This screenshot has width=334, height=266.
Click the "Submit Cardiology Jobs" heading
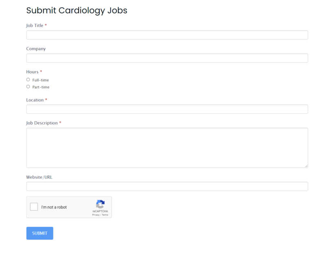click(77, 11)
